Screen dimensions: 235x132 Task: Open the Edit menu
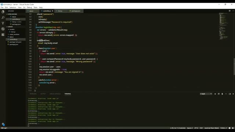6,7
